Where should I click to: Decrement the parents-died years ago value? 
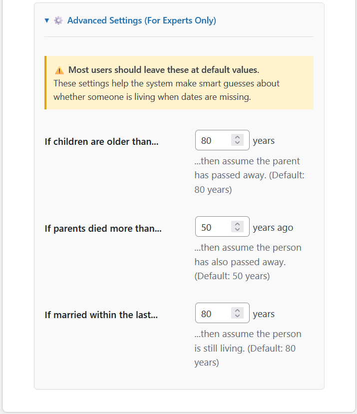[238, 230]
